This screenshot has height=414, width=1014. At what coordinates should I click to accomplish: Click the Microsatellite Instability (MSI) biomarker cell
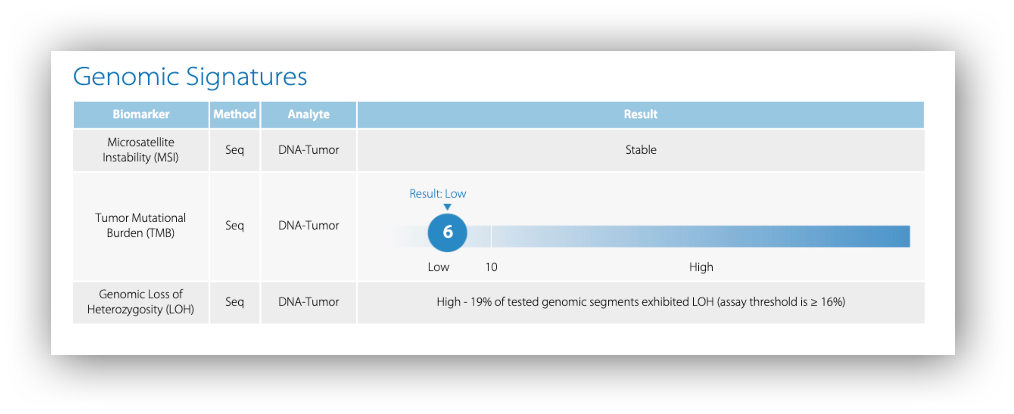tap(141, 150)
